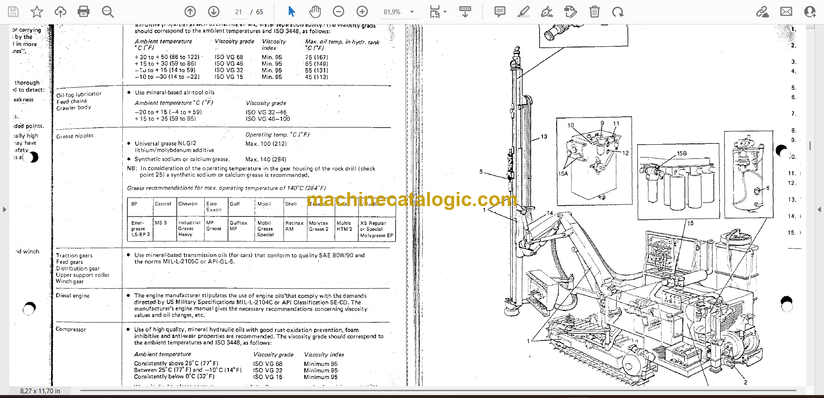Click the scrolling mode keyboard-arrow icon
The image size is (824, 398).
pos(465,12)
